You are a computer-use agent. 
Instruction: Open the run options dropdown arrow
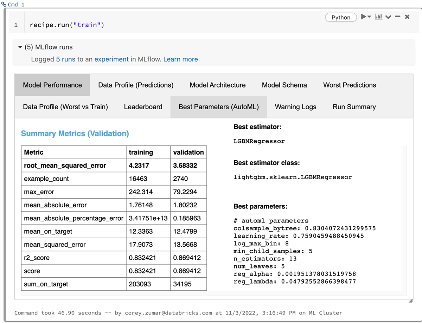[x=369, y=17]
